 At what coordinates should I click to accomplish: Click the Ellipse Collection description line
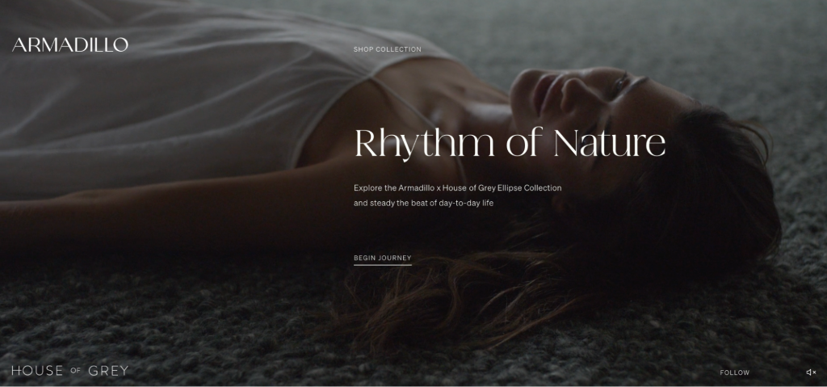tap(457, 188)
